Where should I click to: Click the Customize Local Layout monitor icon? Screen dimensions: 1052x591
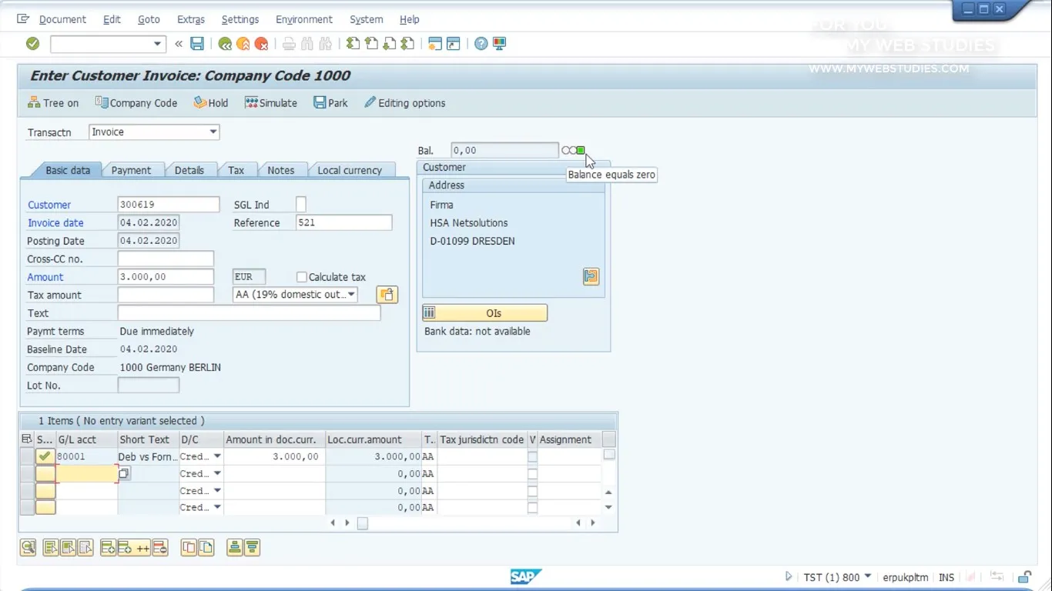(x=500, y=44)
